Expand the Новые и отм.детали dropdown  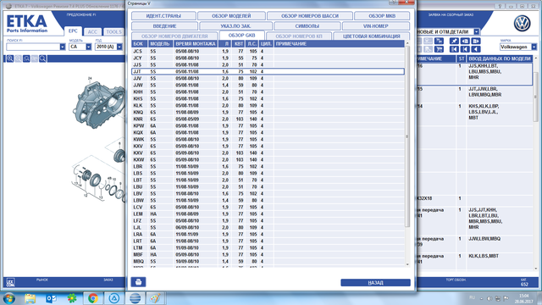(x=476, y=31)
